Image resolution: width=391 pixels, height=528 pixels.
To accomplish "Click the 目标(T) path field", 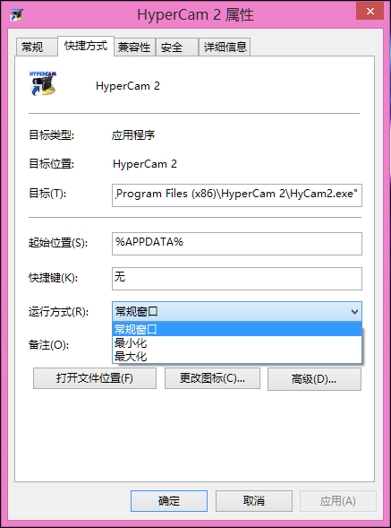I will pyautogui.click(x=237, y=195).
